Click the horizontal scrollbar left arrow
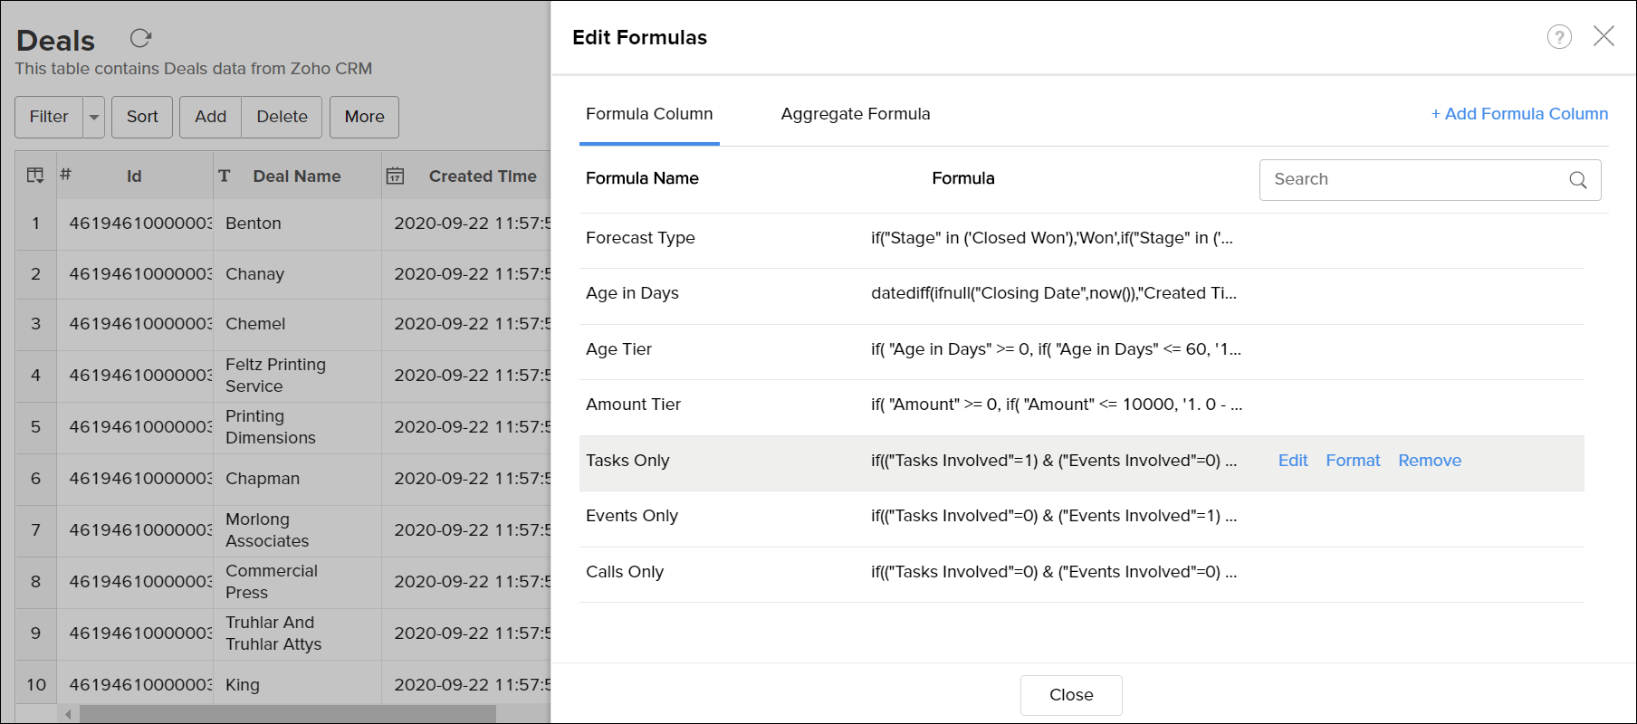The height and width of the screenshot is (724, 1637). click(68, 714)
